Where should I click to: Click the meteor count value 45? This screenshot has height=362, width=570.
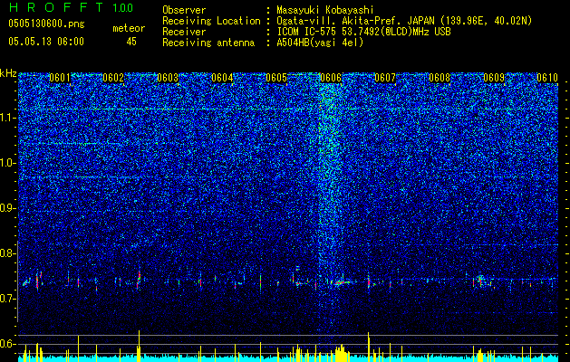(x=131, y=42)
